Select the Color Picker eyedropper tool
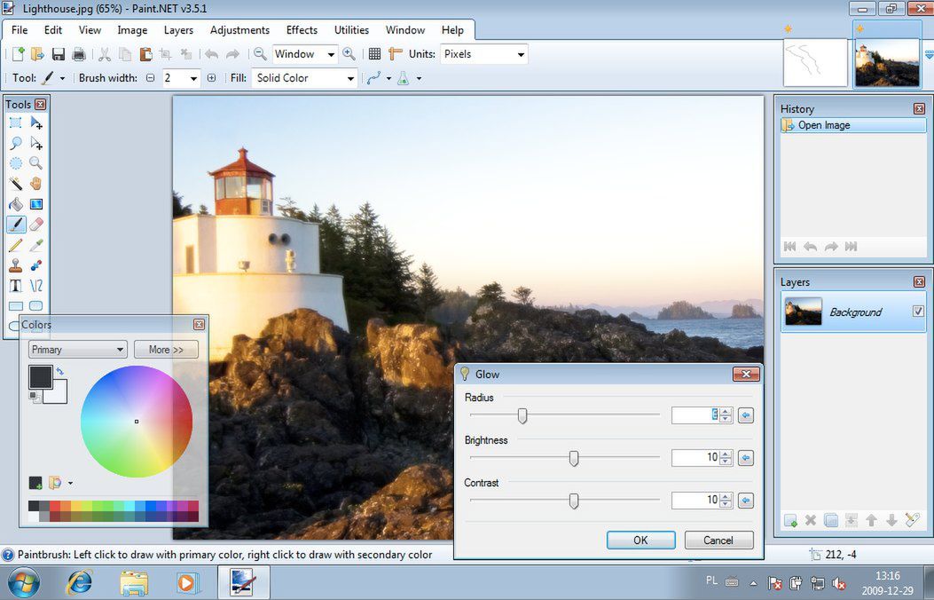 35,245
